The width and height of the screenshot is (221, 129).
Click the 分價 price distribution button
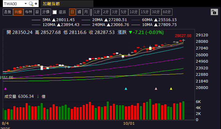[46, 12]
